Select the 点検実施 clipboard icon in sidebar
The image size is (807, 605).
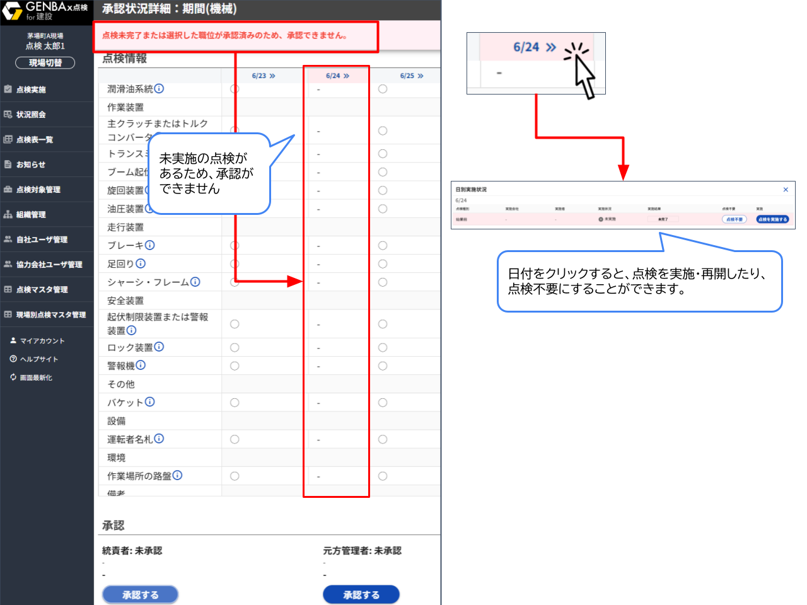point(9,89)
